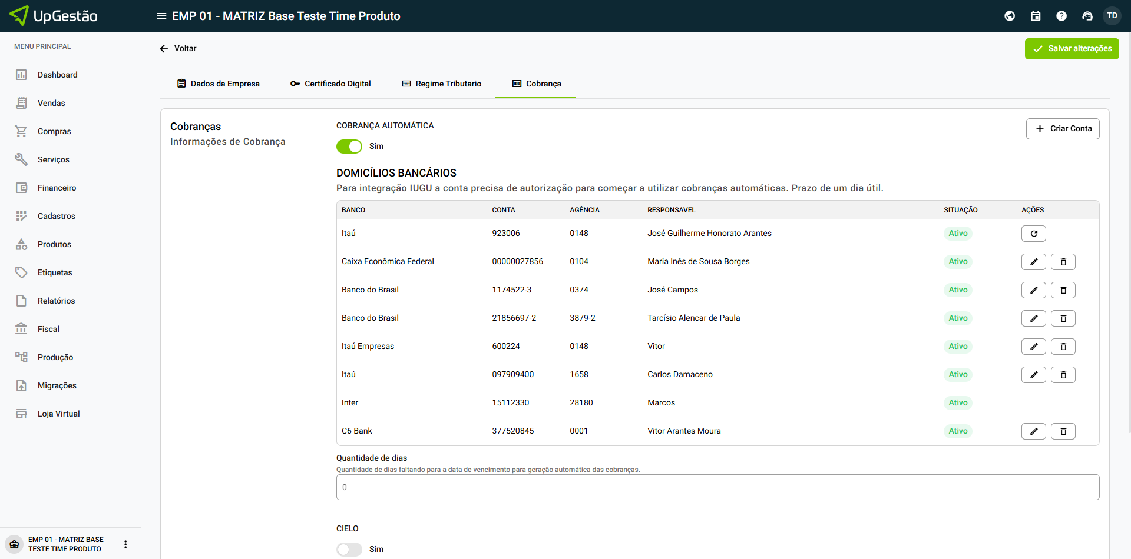The height and width of the screenshot is (559, 1131).
Task: Toggle the hamburger menu icon
Action: (x=161, y=16)
